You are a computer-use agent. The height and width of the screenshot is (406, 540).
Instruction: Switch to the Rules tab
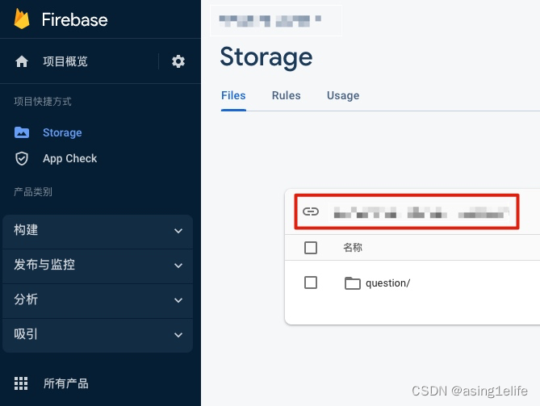(287, 95)
